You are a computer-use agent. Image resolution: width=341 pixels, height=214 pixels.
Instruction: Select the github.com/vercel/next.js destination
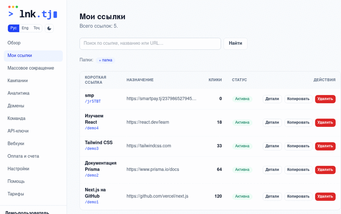[158, 196]
